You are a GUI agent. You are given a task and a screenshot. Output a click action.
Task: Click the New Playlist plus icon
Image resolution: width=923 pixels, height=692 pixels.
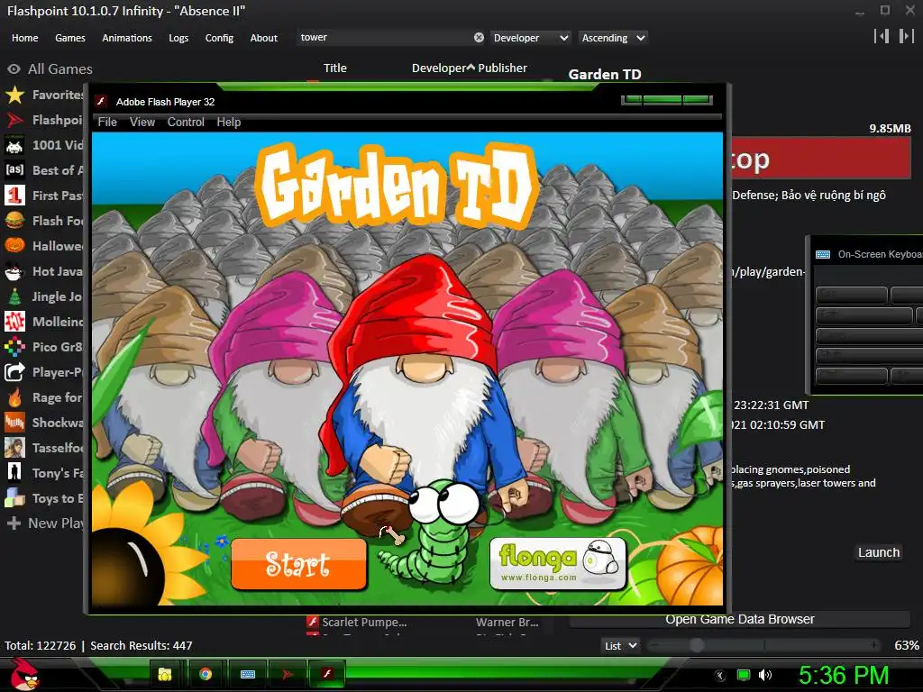click(14, 524)
